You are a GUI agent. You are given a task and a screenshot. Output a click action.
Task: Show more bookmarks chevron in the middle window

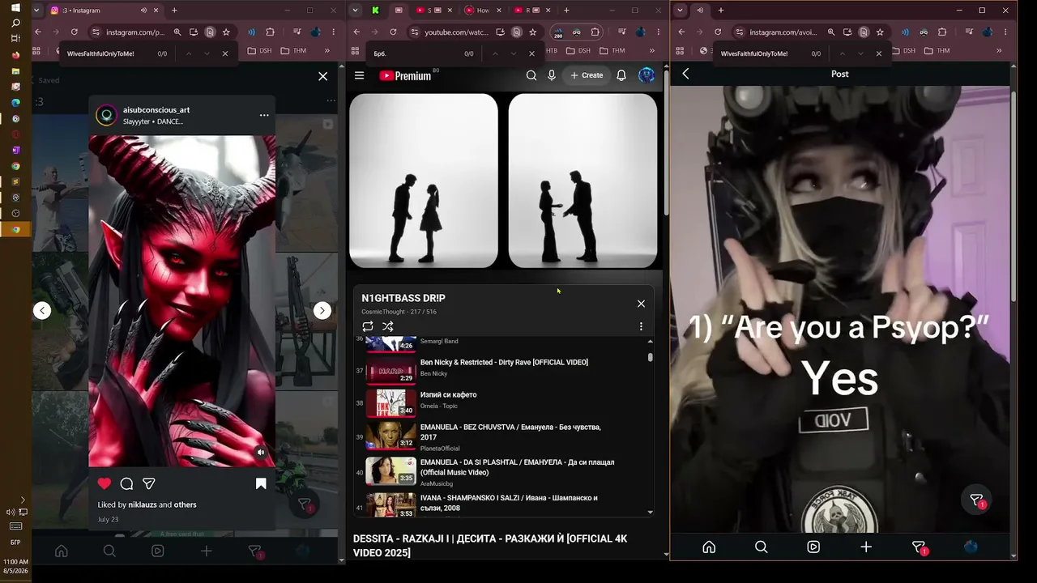click(x=652, y=50)
